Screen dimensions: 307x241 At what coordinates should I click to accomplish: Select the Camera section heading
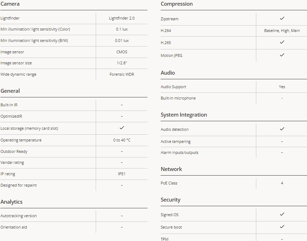tap(10, 4)
